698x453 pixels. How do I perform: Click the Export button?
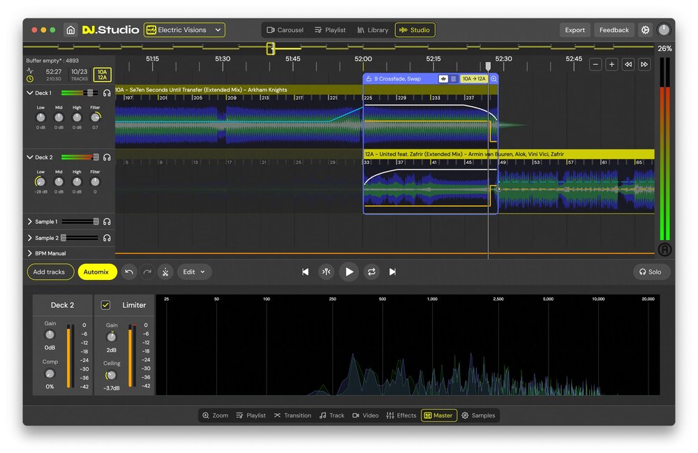pos(574,30)
